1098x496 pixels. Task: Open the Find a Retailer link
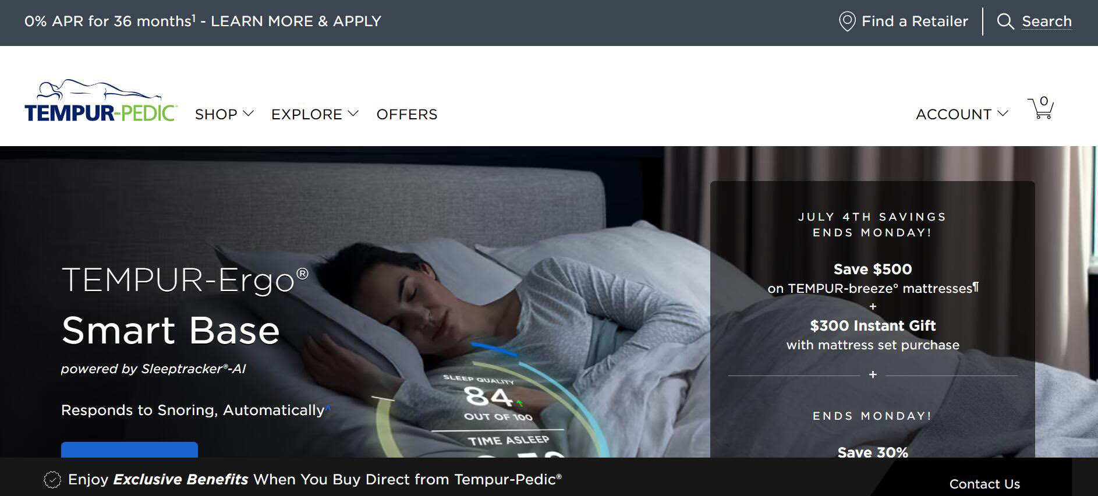pos(915,22)
